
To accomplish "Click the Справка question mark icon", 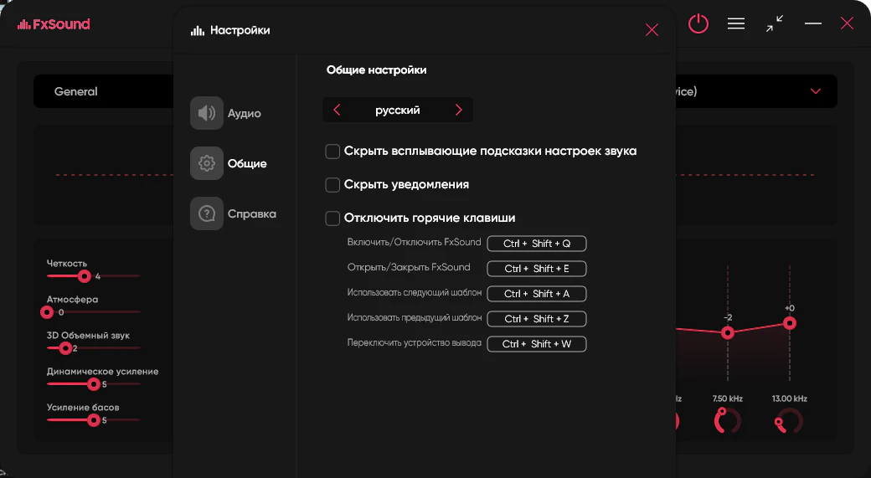I will pyautogui.click(x=206, y=213).
